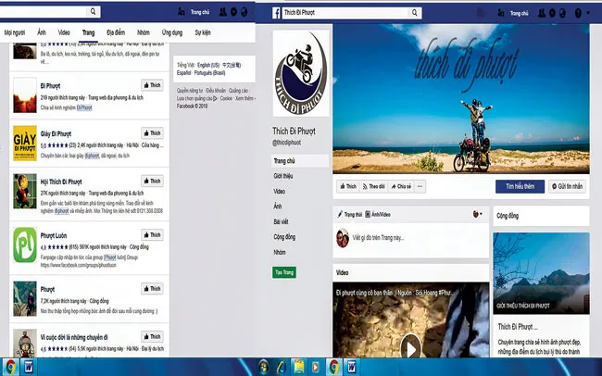Image resolution: width=602 pixels, height=376 pixels.
Task: Click the find-friends icon in left window's top bar
Action: tap(182, 12)
